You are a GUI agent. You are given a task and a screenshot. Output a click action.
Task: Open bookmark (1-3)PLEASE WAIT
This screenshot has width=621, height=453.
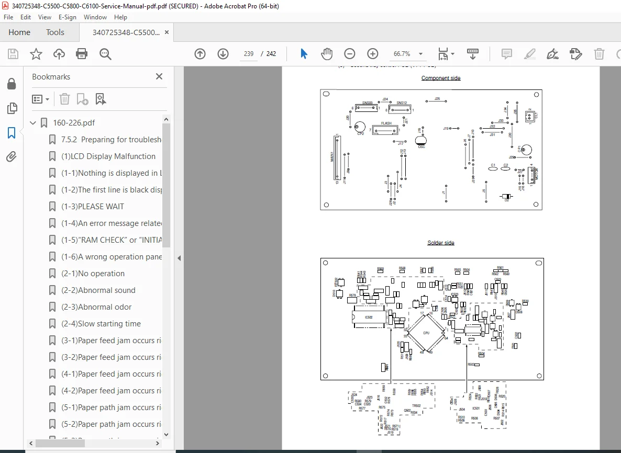tap(92, 207)
